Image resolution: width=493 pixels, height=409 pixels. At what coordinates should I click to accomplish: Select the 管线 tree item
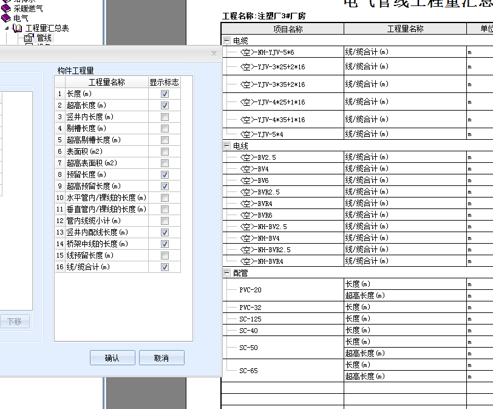point(44,38)
